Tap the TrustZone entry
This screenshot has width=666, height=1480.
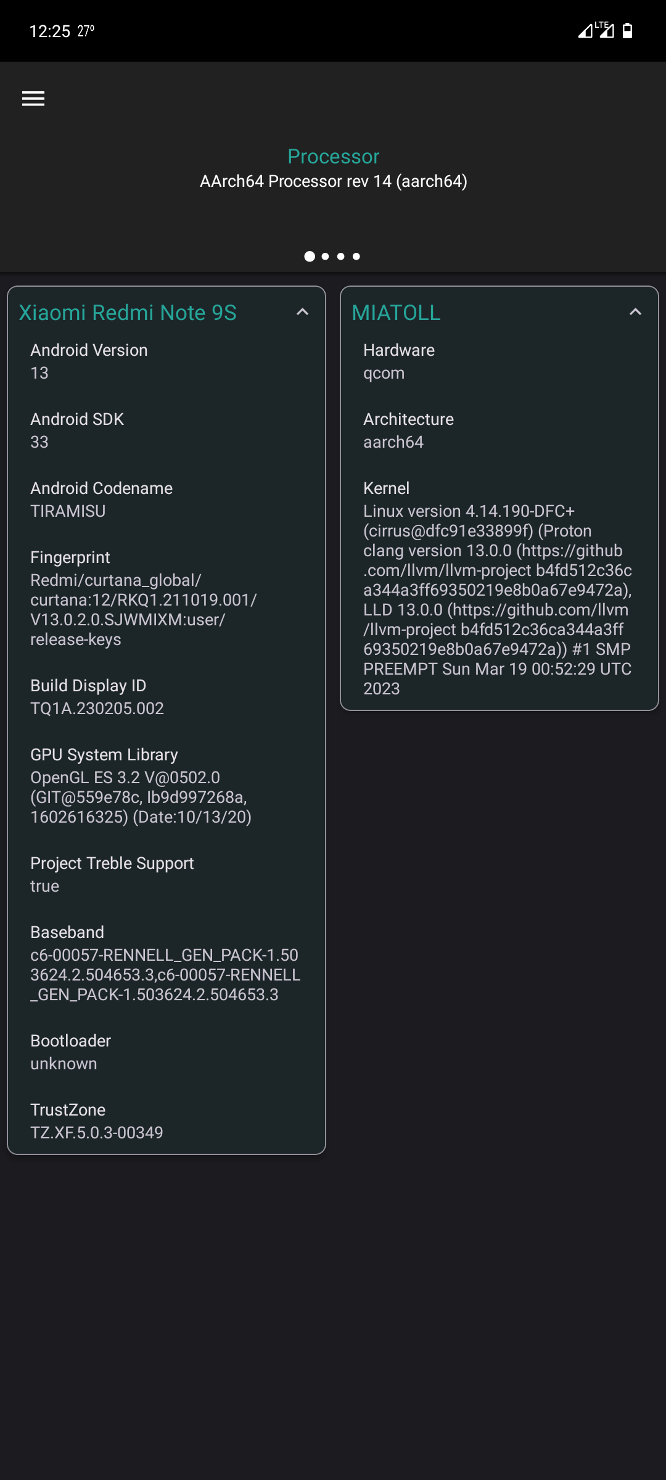click(97, 1121)
